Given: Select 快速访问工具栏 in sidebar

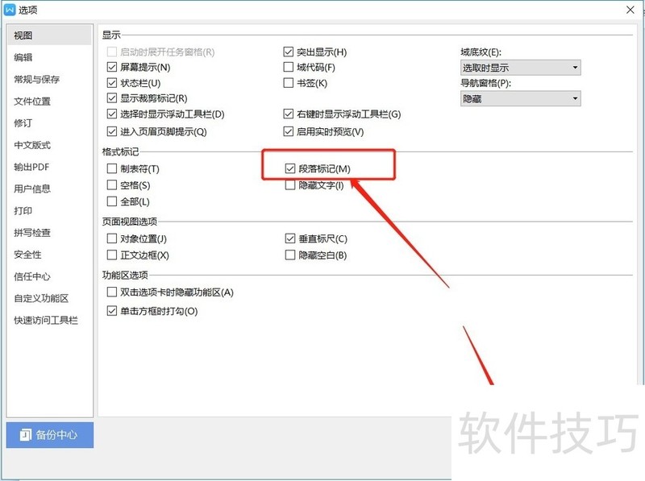Looking at the screenshot, I should click(46, 321).
